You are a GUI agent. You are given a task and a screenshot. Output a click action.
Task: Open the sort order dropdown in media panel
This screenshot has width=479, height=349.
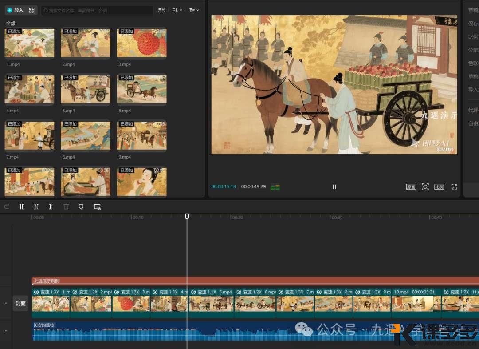(177, 10)
